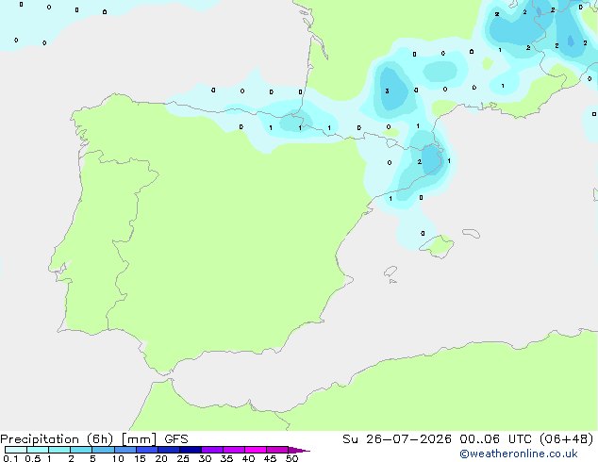Click the 15–20 mm legend color swatch
Image resolution: width=598 pixels, height=462 pixels.
(x=147, y=450)
